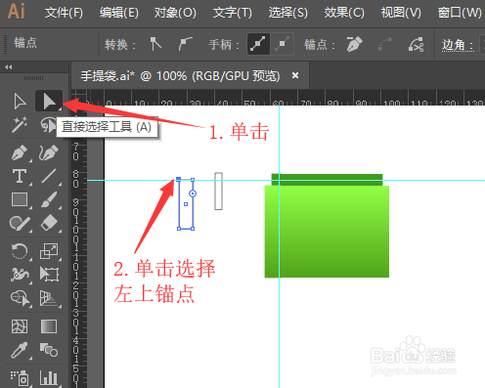Select the Eyedropper tool

[x=20, y=350]
